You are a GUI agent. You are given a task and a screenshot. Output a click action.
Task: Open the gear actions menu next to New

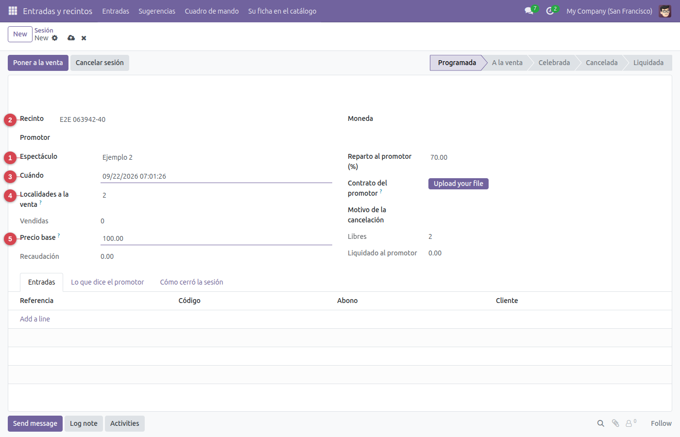tap(55, 38)
